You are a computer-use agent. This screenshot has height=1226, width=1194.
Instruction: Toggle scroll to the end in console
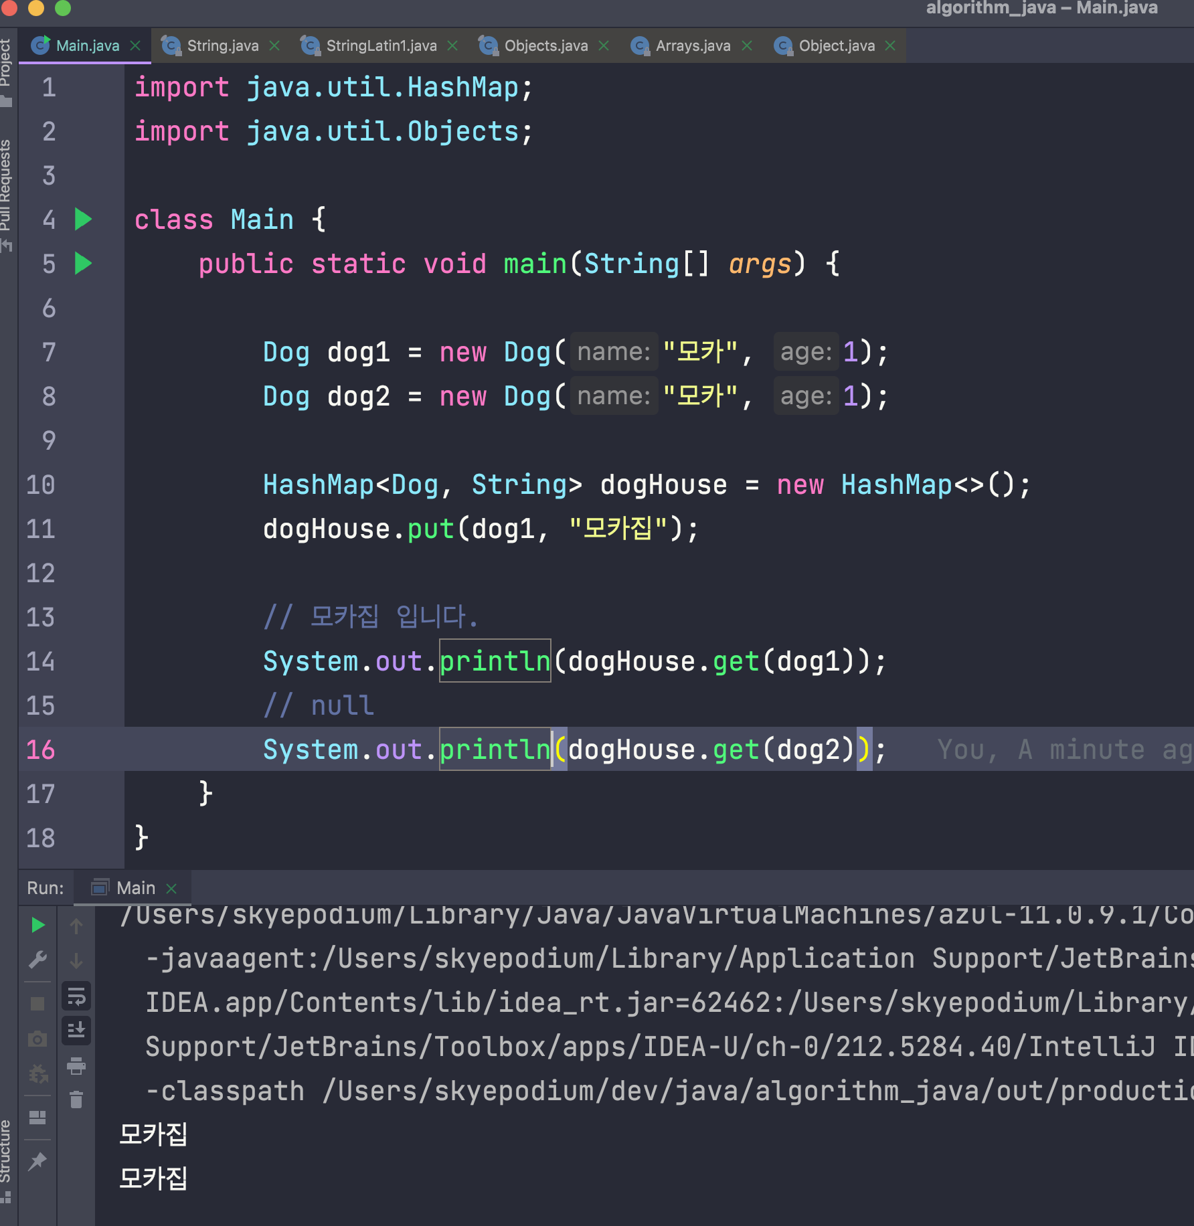76,1031
